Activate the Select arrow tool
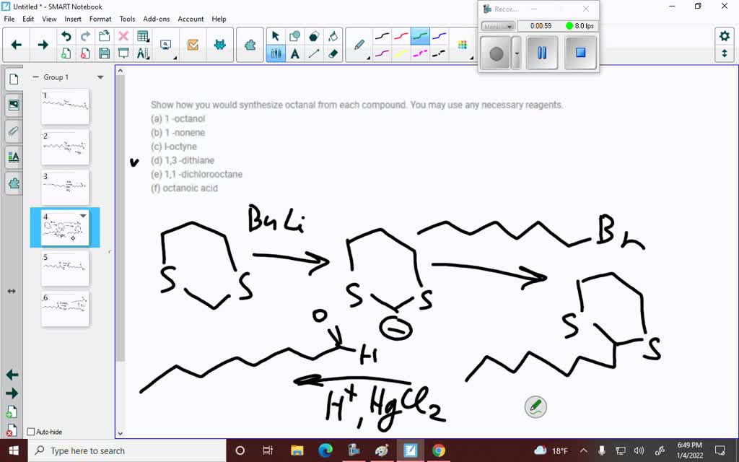The image size is (739, 462). (x=275, y=33)
